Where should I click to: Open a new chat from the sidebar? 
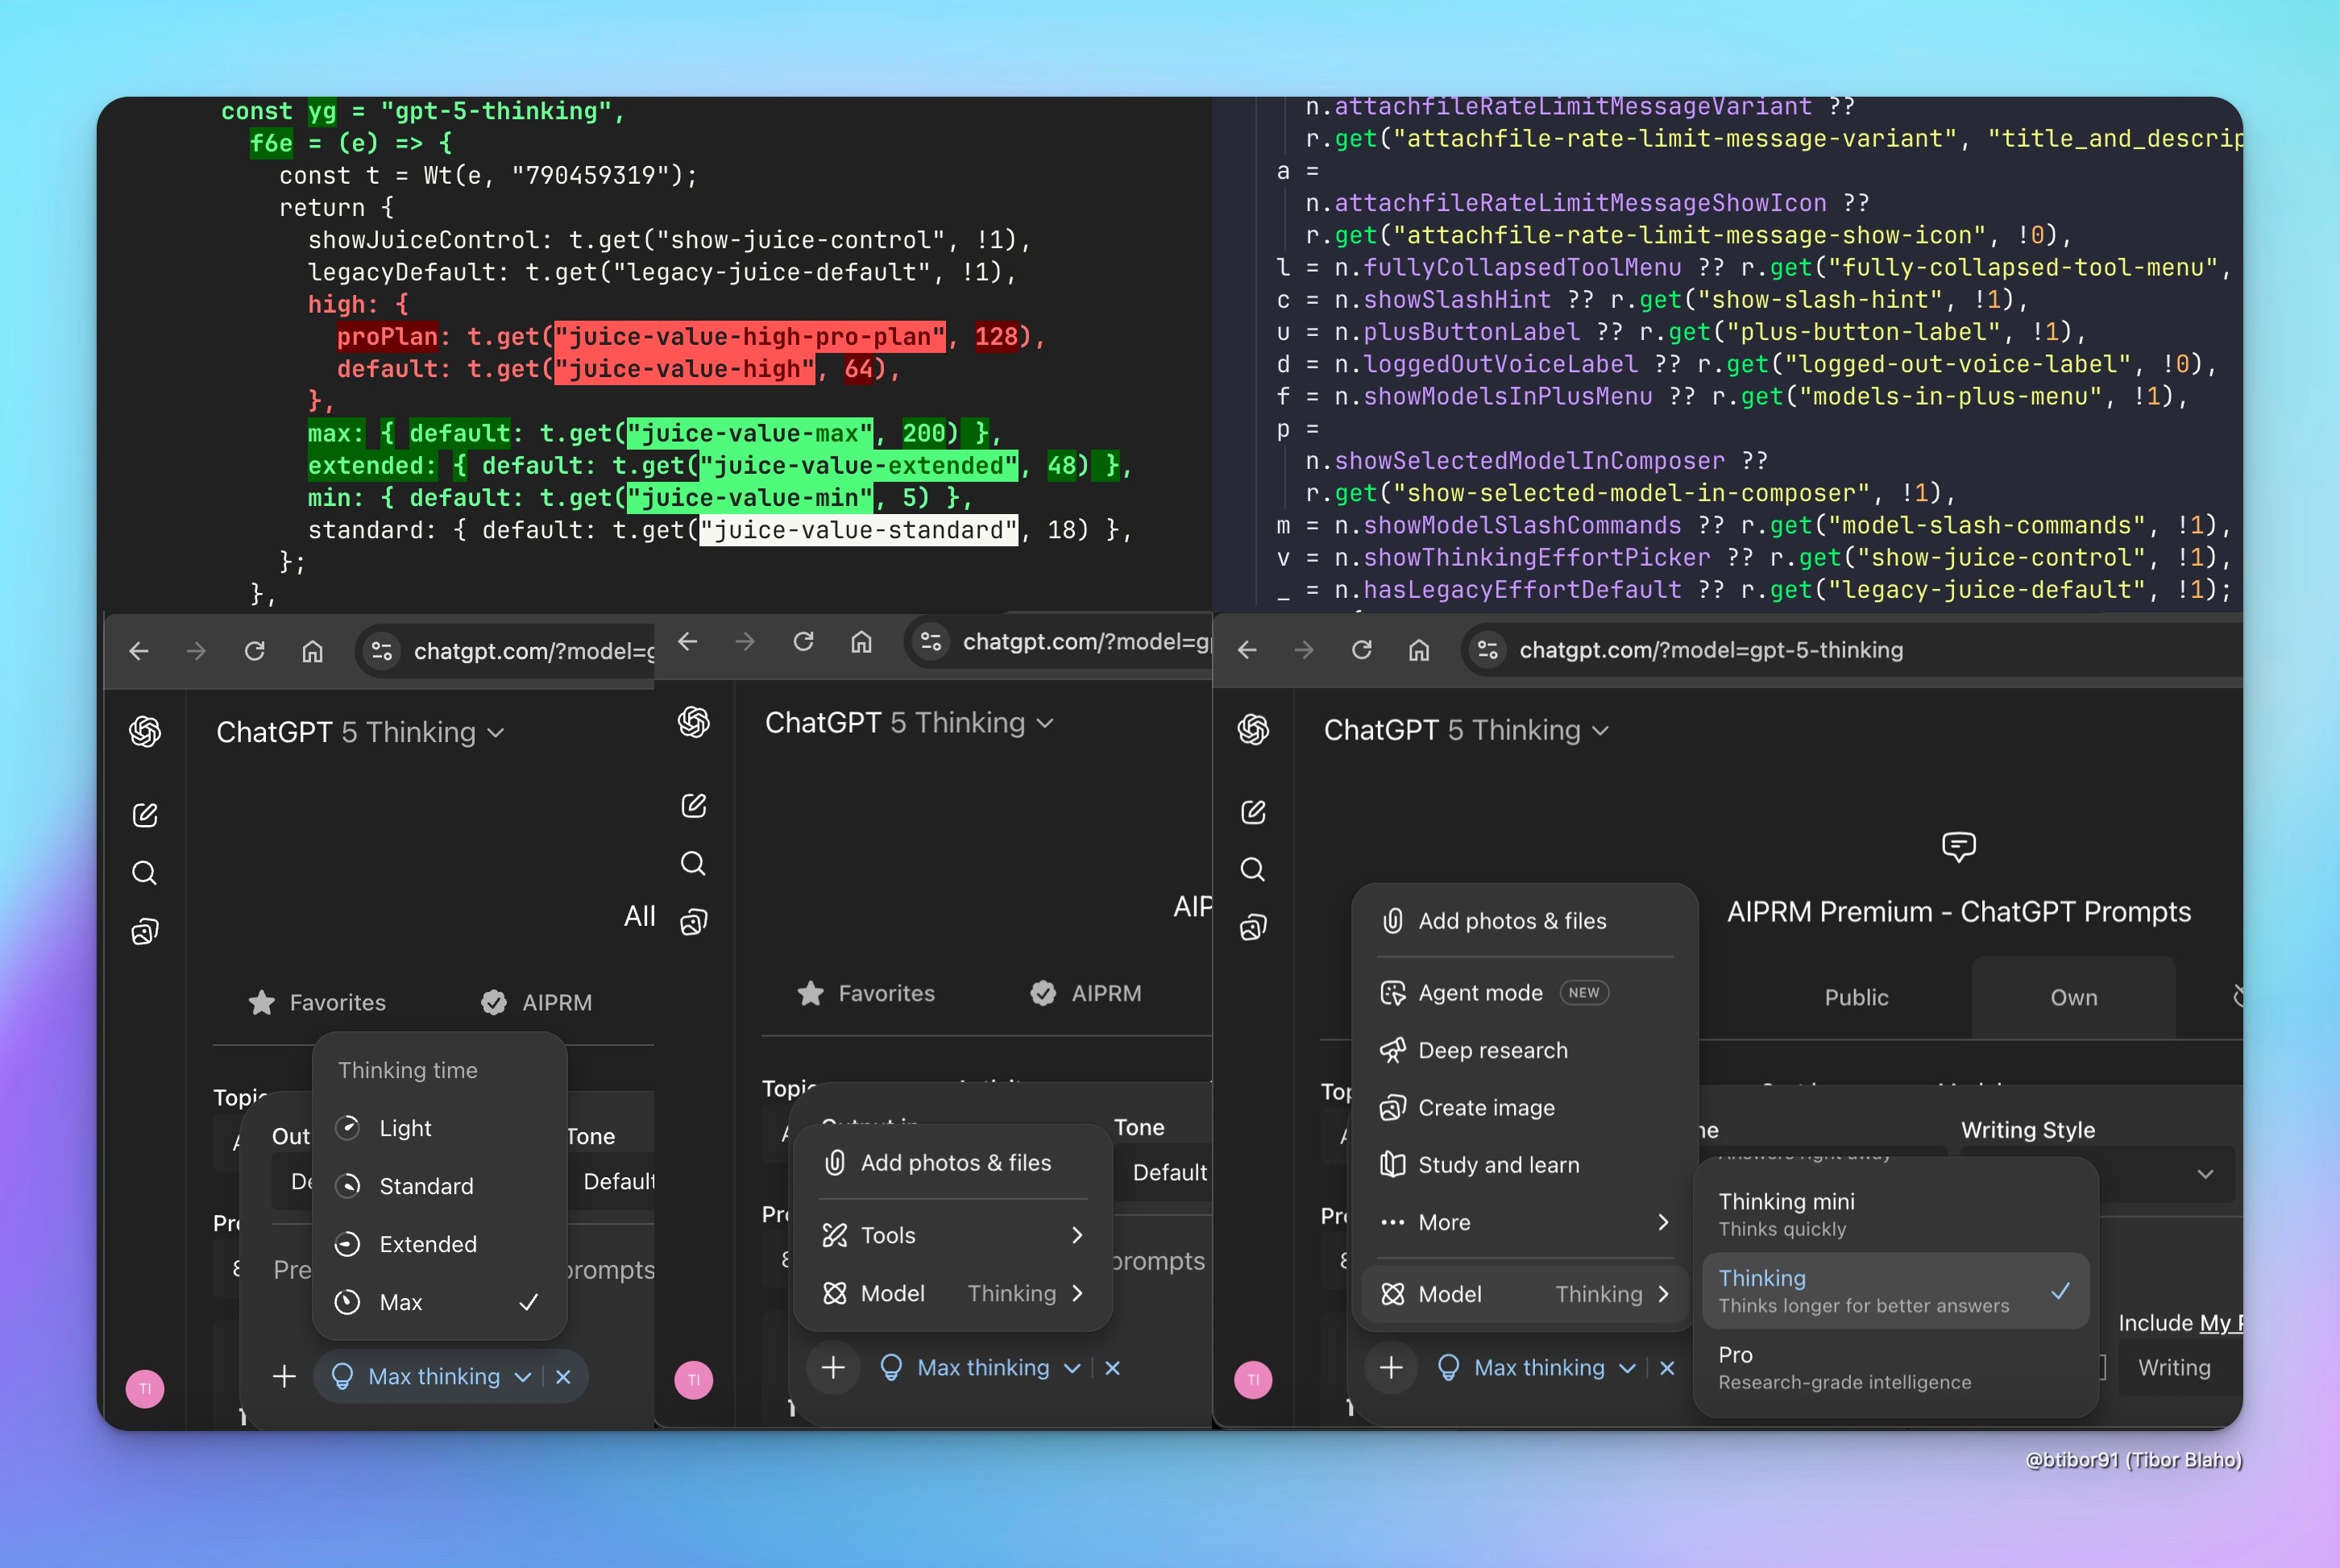pos(145,814)
